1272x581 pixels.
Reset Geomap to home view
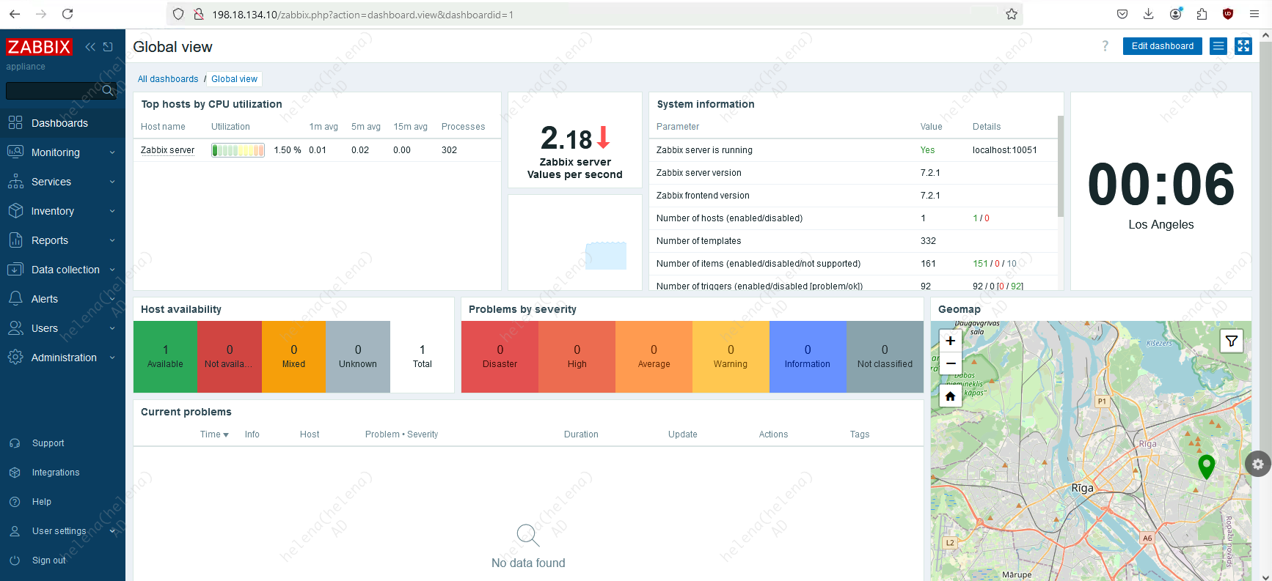(950, 396)
